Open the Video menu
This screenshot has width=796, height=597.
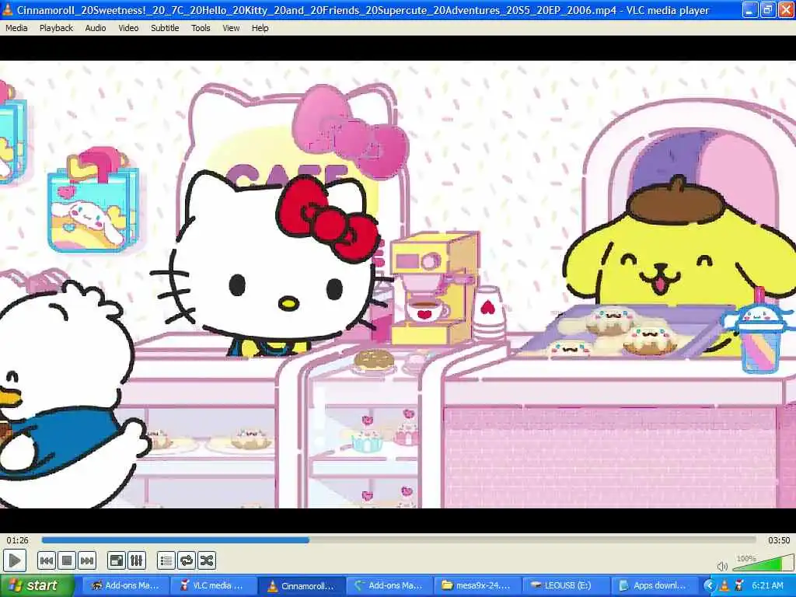(x=128, y=28)
